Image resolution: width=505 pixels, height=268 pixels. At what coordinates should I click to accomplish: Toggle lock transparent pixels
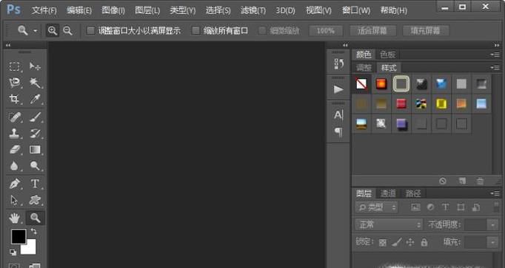click(x=383, y=242)
